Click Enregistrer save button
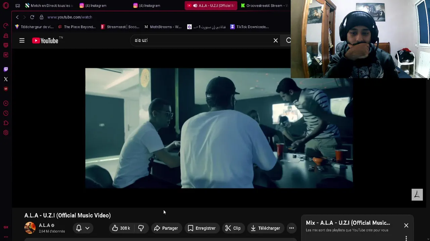The image size is (430, 241). point(202,228)
